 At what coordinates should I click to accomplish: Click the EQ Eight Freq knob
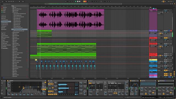pyautogui.click(x=9, y=84)
